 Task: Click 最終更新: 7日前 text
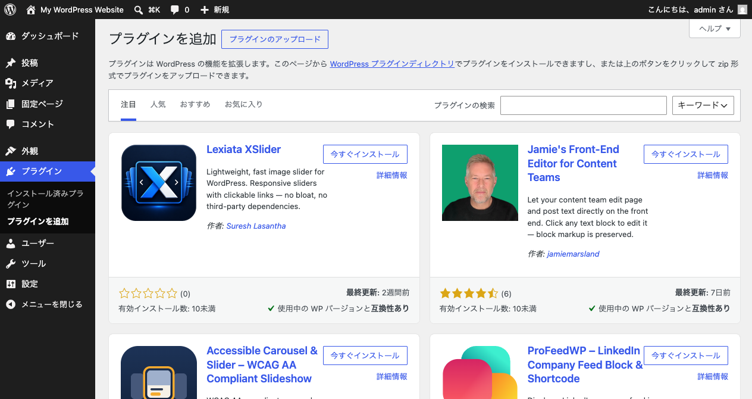[703, 292]
